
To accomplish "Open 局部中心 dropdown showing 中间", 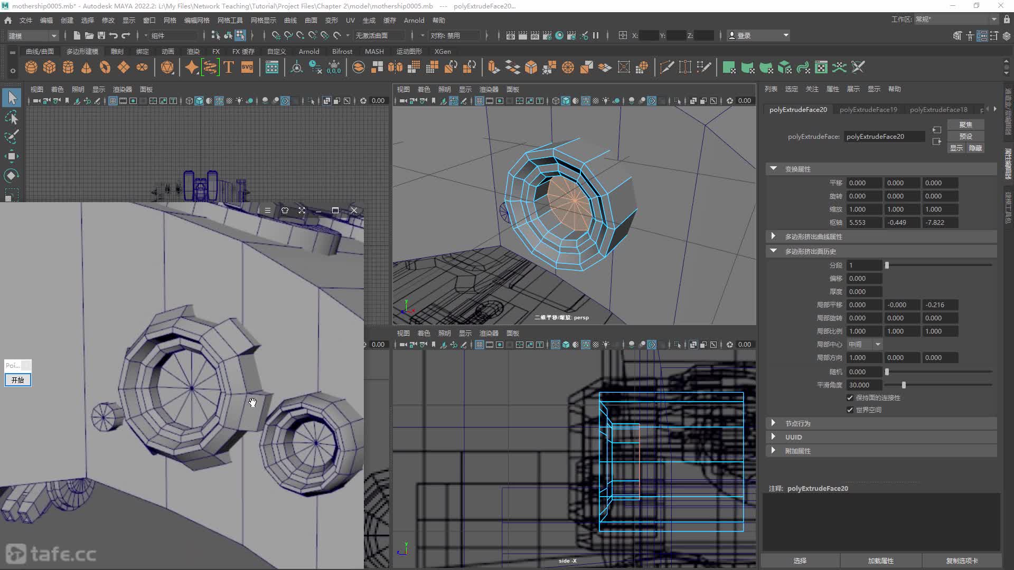I will [865, 345].
